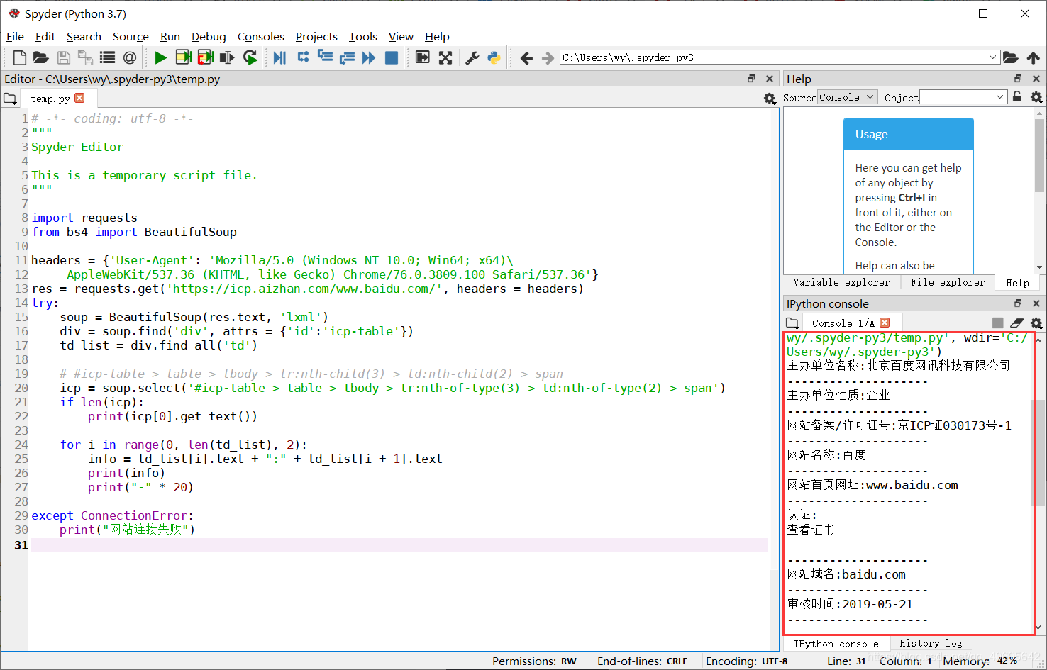
Task: Open the Help menu
Action: [x=437, y=36]
